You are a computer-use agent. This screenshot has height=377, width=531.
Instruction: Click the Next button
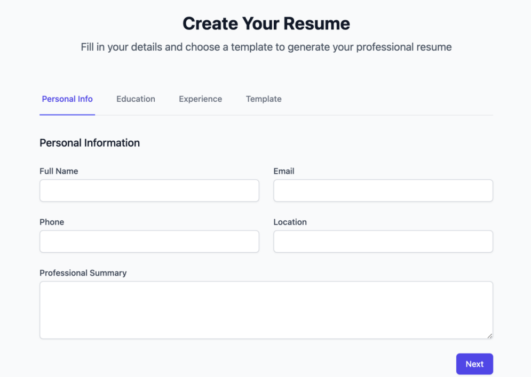[x=474, y=364]
